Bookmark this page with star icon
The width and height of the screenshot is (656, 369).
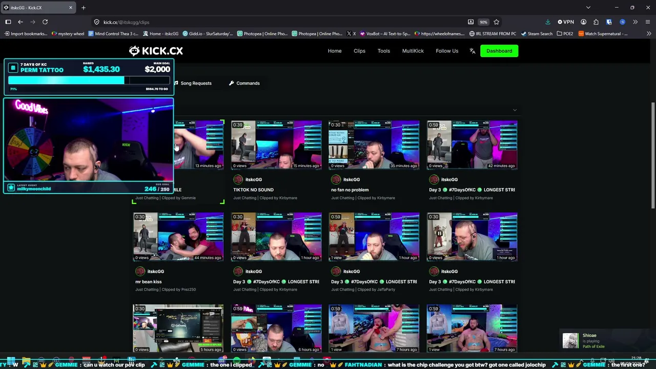[496, 22]
